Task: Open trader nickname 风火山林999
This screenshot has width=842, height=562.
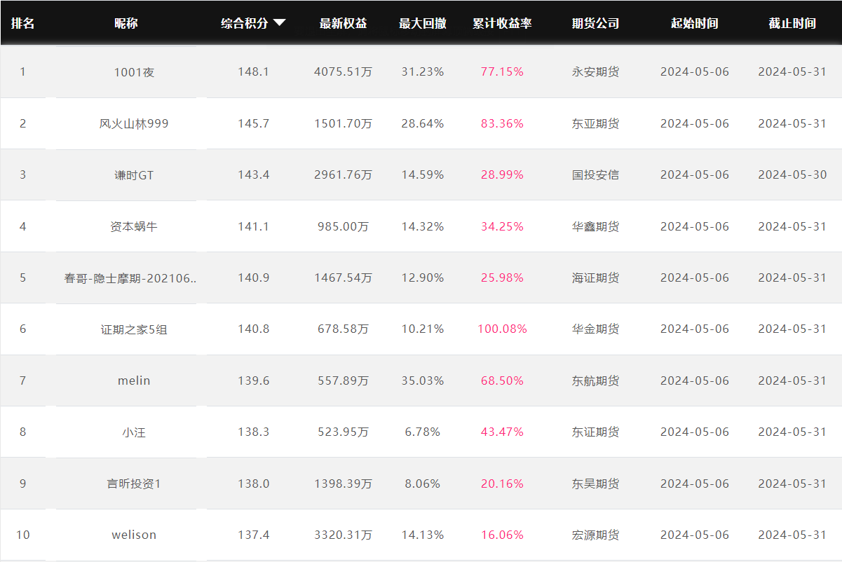Action: click(134, 123)
